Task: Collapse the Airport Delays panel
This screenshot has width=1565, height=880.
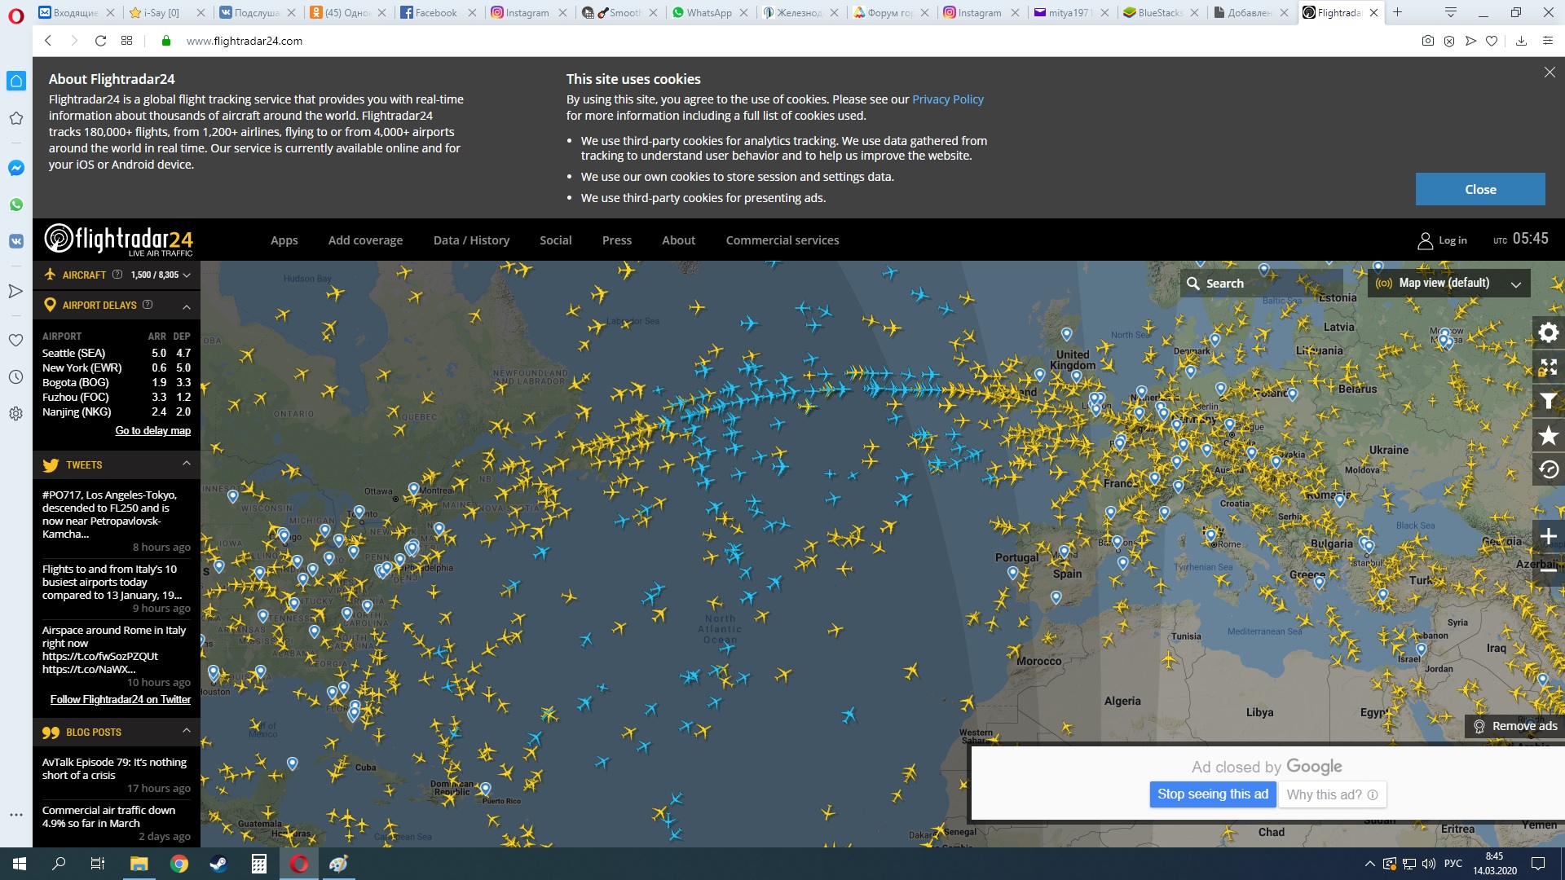Action: pyautogui.click(x=187, y=306)
